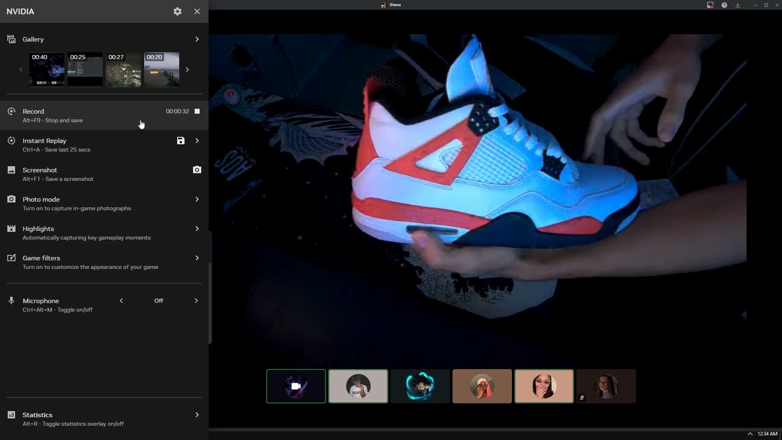Image resolution: width=782 pixels, height=440 pixels.
Task: Open the 12:34 AM clock
Action: coord(767,434)
